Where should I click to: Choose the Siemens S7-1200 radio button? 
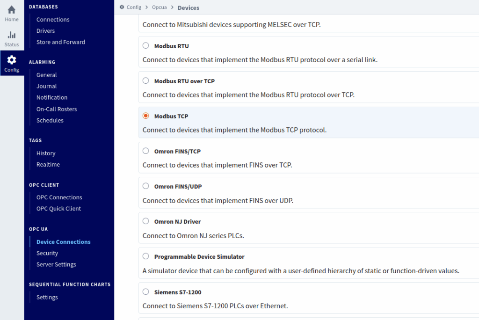[x=146, y=292]
